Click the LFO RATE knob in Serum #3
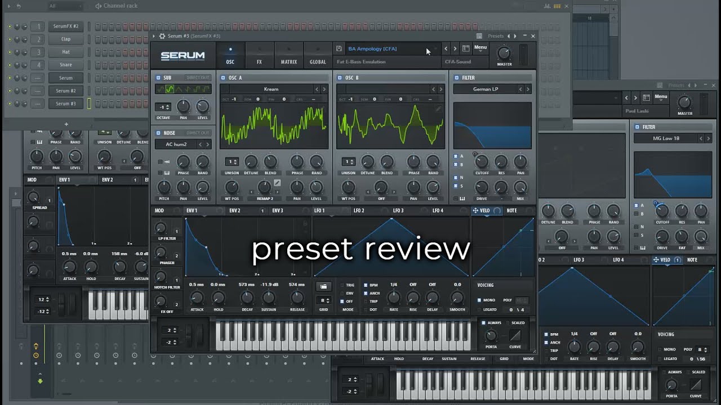 (x=394, y=298)
